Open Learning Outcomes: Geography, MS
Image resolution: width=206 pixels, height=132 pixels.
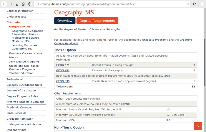click(25, 47)
